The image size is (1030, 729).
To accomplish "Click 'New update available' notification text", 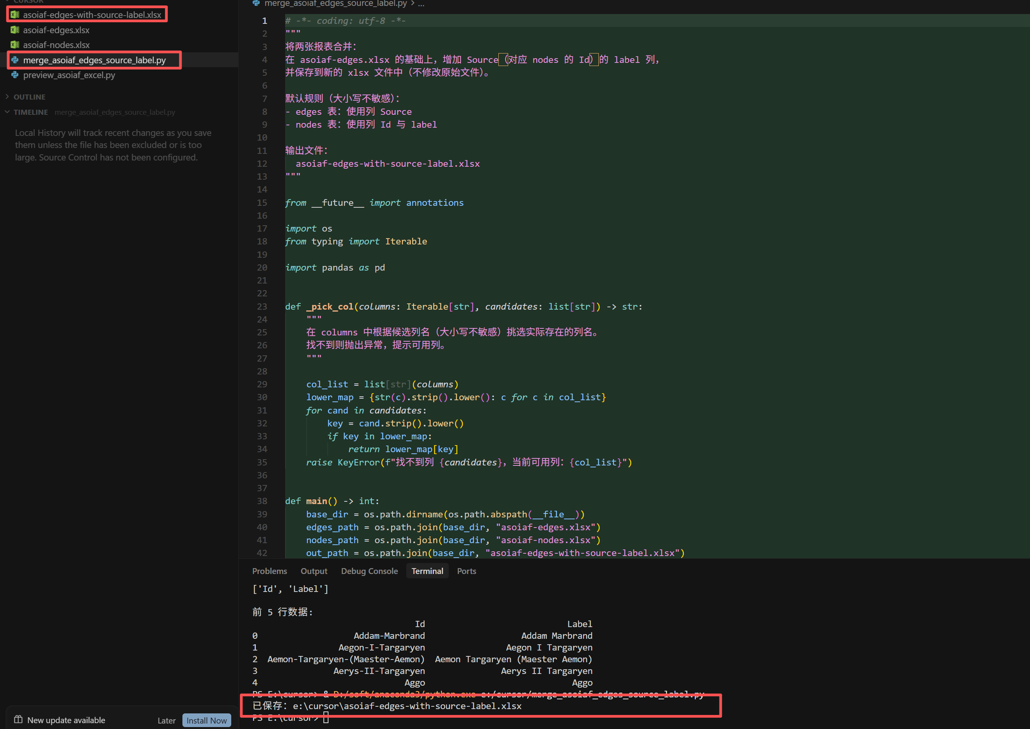I will point(66,720).
